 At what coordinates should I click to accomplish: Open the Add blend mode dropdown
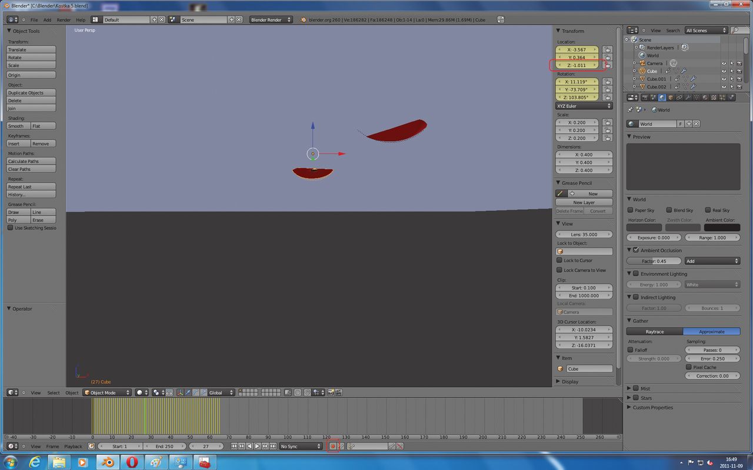click(712, 261)
